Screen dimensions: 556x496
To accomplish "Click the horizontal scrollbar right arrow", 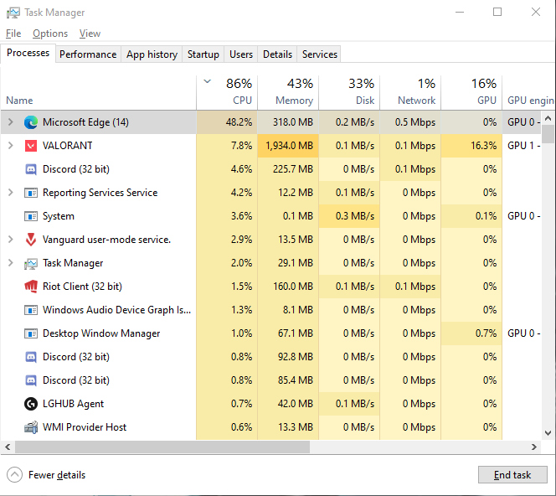I will point(534,447).
